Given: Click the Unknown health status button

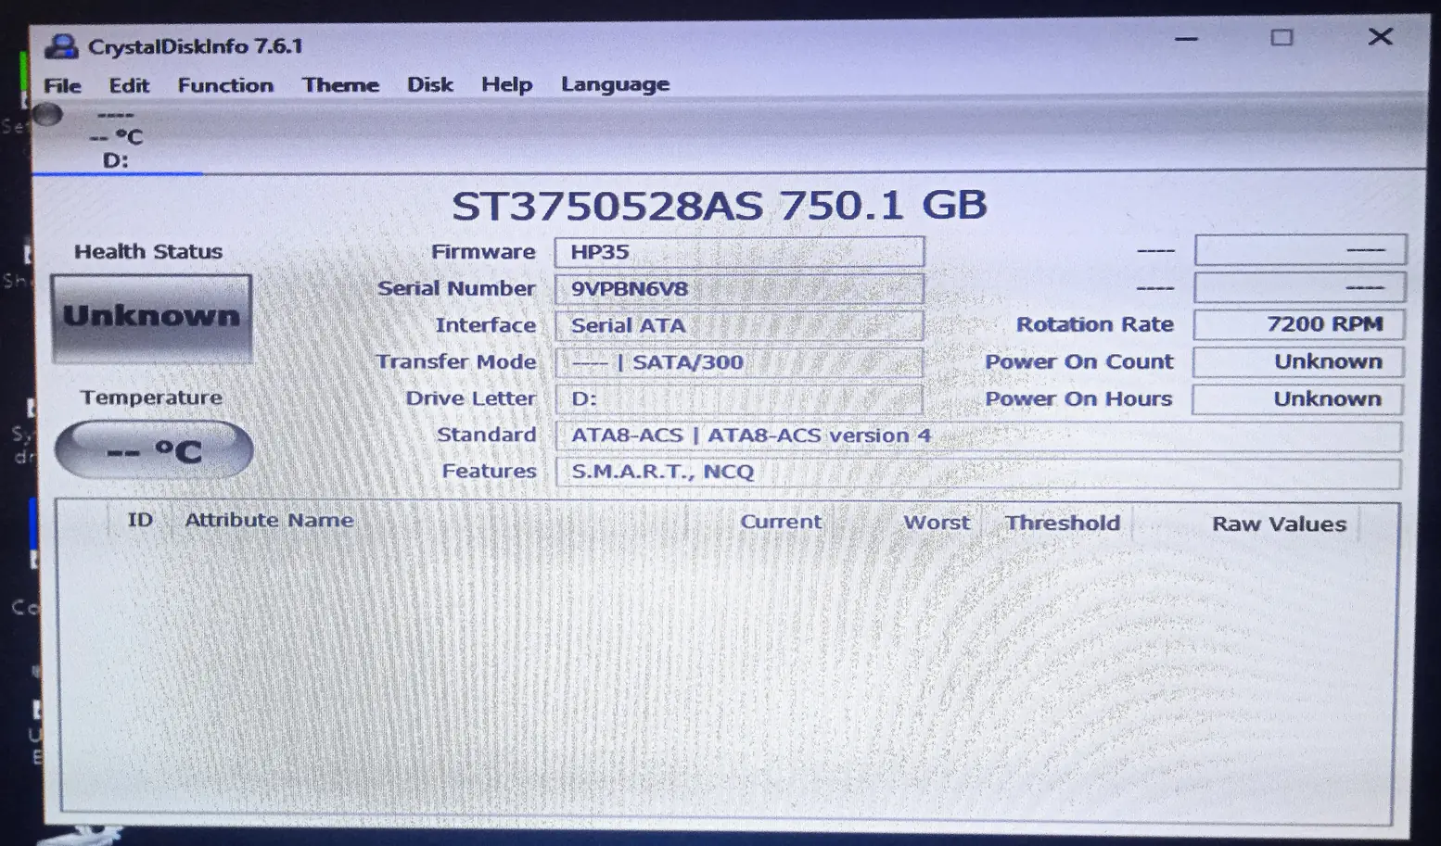Looking at the screenshot, I should coord(151,318).
